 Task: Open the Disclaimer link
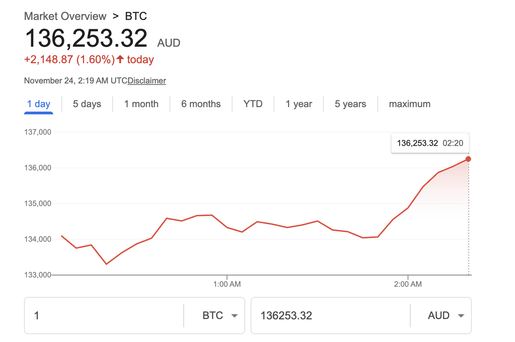[147, 81]
